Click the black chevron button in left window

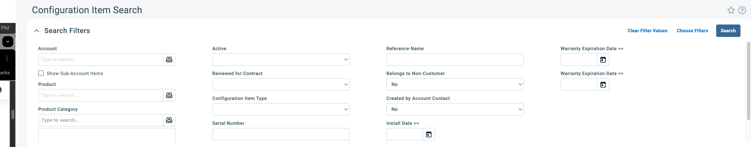click(8, 41)
